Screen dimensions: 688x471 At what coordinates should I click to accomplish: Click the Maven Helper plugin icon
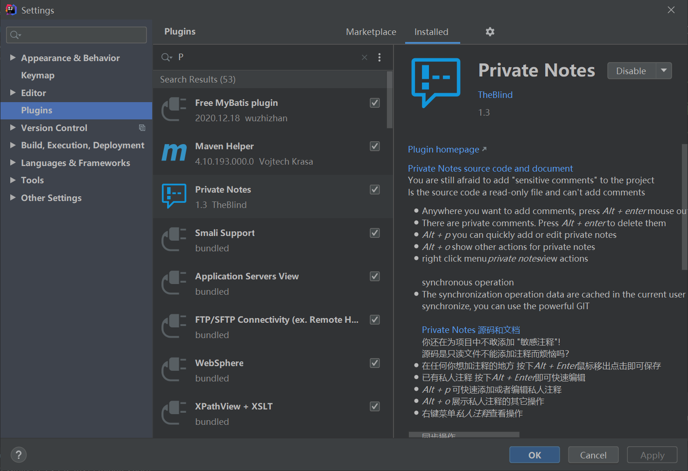[174, 152]
